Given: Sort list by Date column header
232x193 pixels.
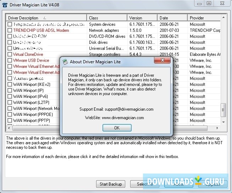Looking at the screenshot, I should pos(172,18).
